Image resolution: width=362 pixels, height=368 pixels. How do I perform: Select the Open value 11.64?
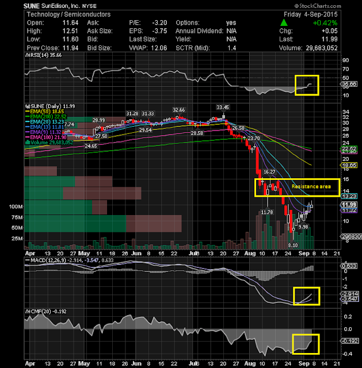tap(70, 23)
